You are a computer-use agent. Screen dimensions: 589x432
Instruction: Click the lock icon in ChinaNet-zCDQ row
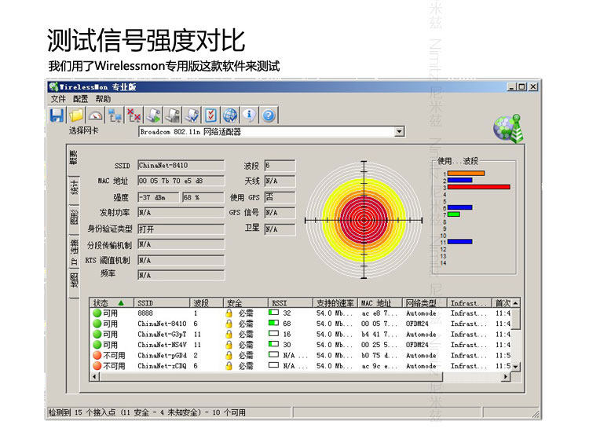point(229,365)
